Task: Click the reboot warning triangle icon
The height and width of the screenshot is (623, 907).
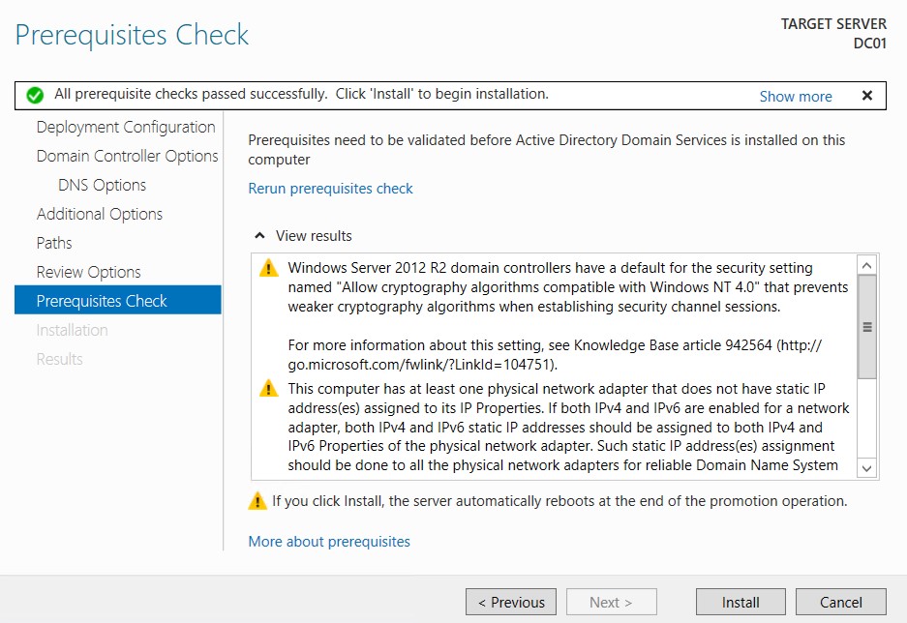Action: point(257,500)
